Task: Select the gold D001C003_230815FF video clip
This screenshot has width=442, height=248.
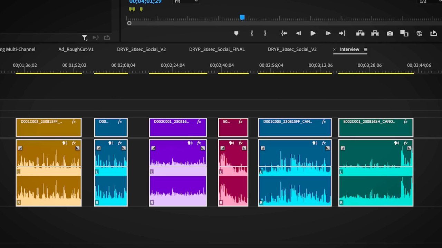Action: (x=49, y=127)
